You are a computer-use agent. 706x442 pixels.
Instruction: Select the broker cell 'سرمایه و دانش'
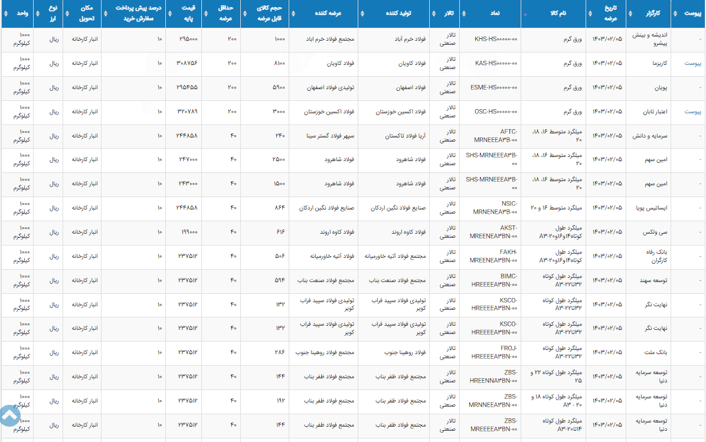[650, 136]
